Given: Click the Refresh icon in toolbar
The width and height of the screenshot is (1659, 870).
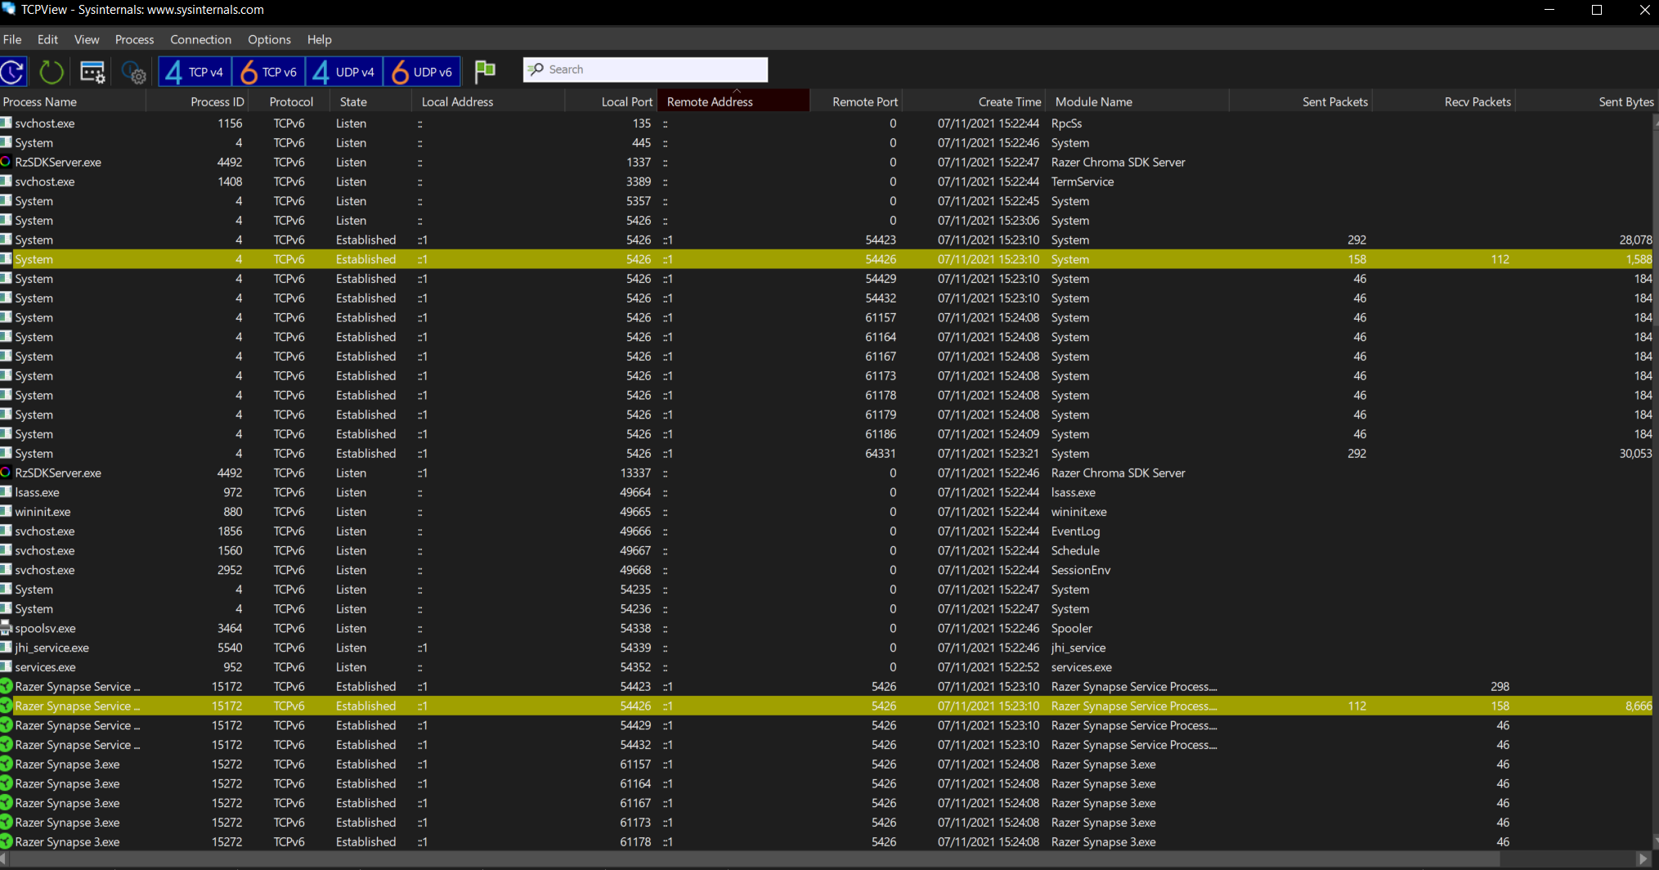Looking at the screenshot, I should pyautogui.click(x=12, y=72).
